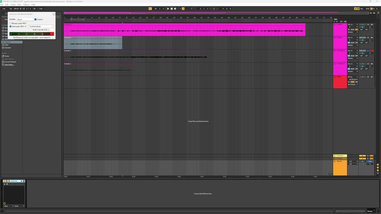Fold track 1 Audio with its unfold button
Image resolution: width=381 pixels, height=214 pixels.
pyautogui.click(x=335, y=24)
